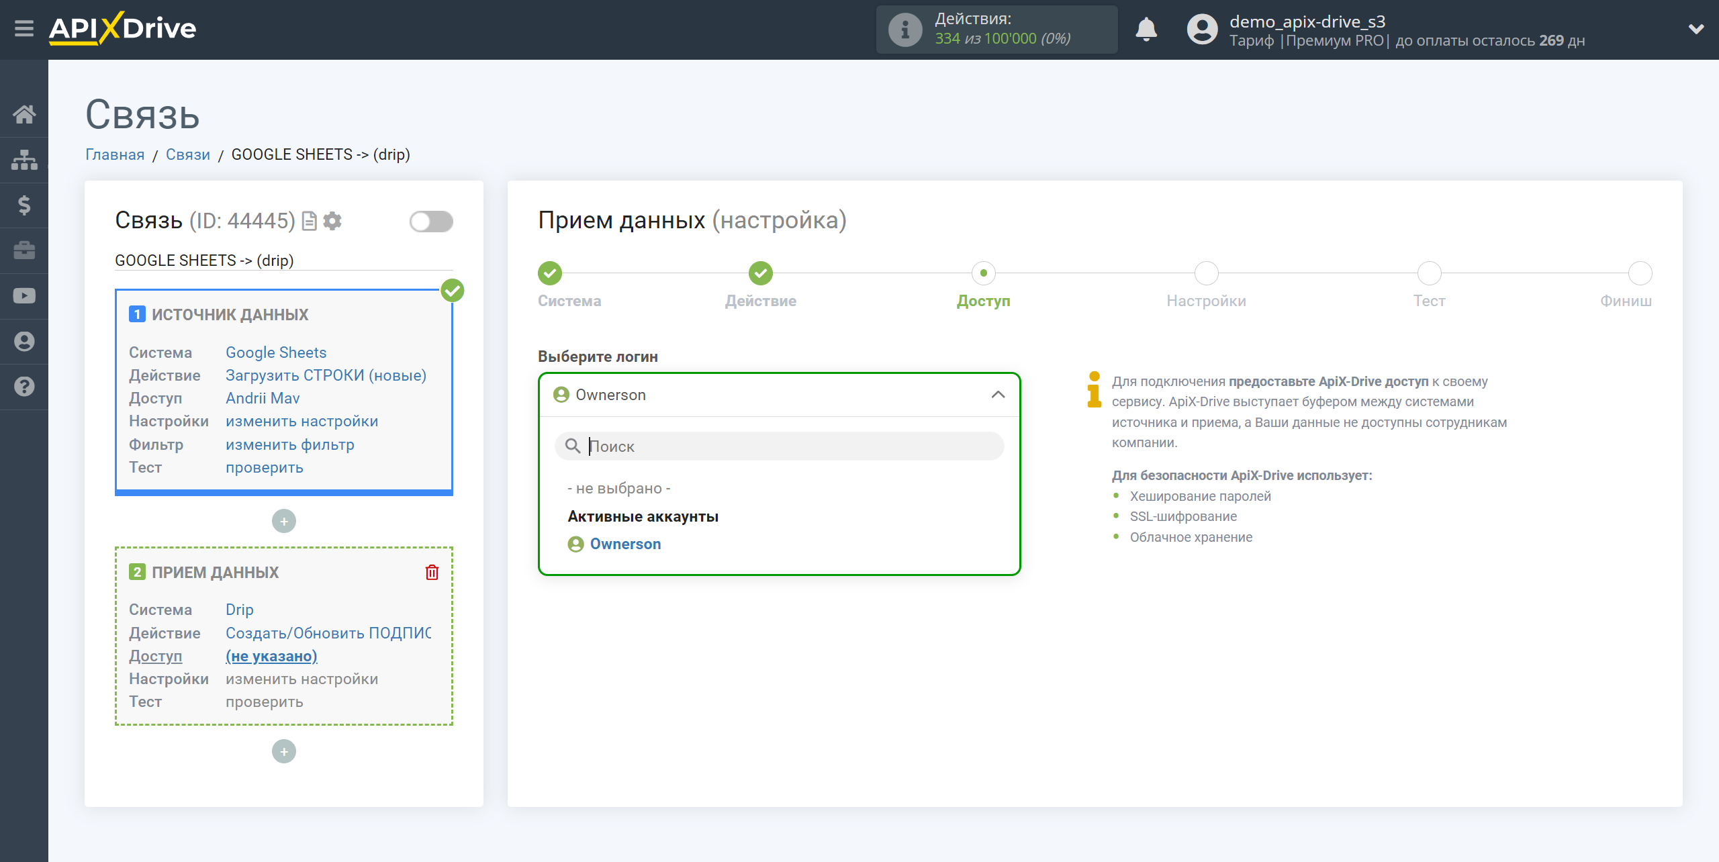The image size is (1719, 862).
Task: Click the Поиск search field
Action: coord(779,446)
